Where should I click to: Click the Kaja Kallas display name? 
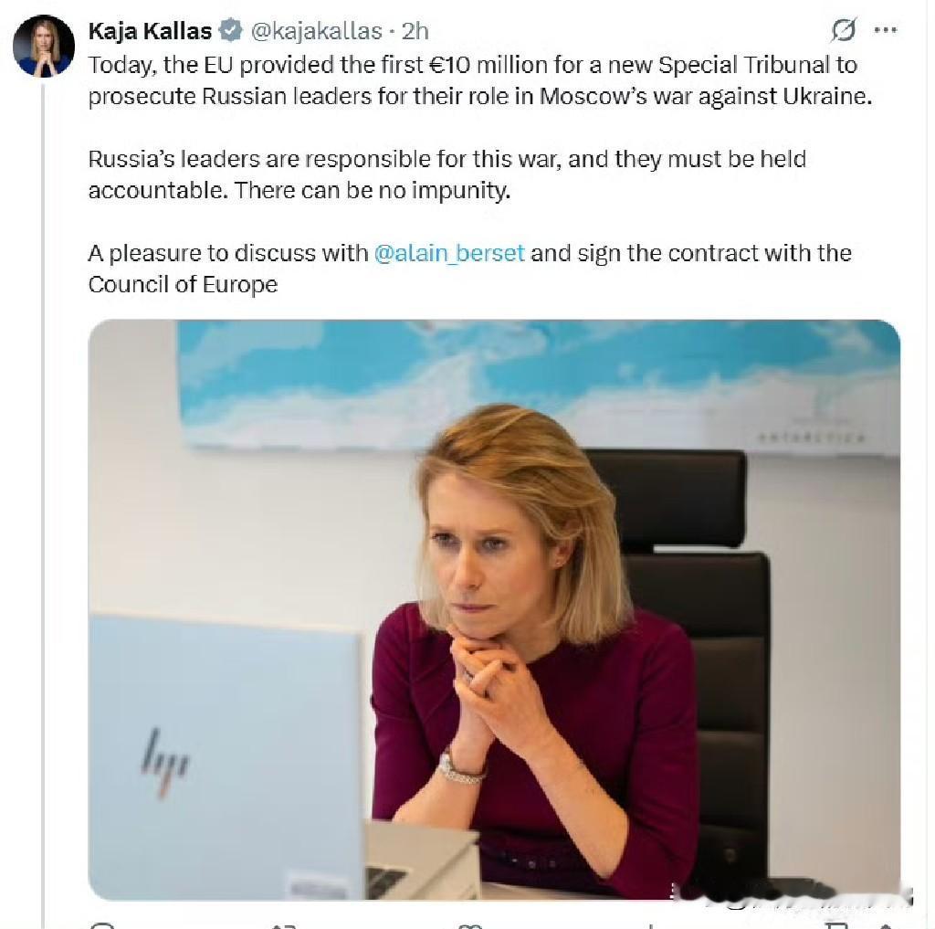[x=150, y=31]
